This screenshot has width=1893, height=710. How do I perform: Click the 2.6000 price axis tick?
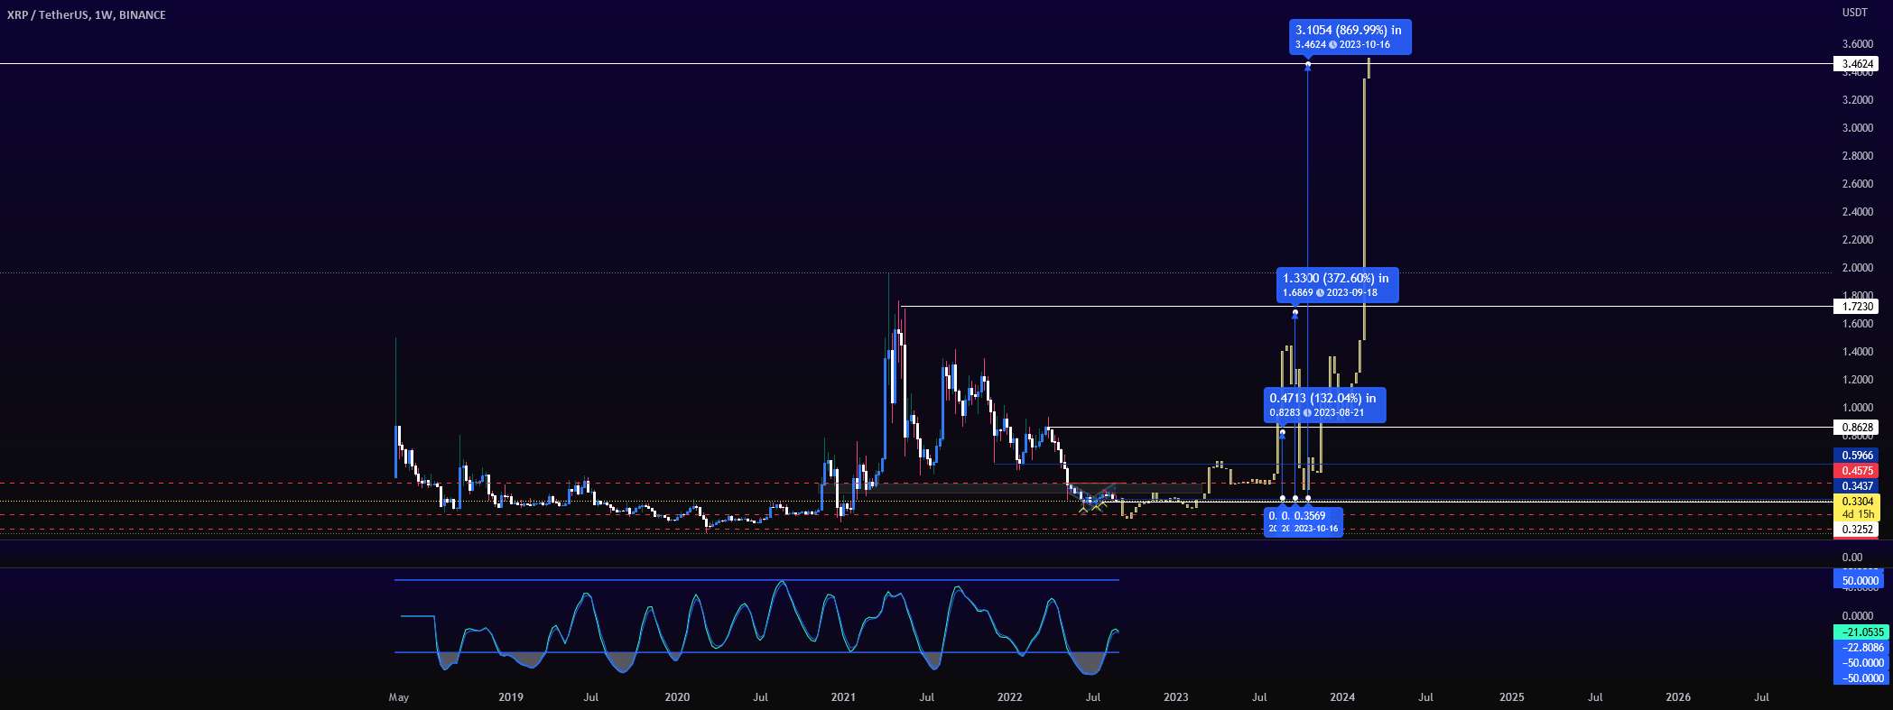point(1856,184)
